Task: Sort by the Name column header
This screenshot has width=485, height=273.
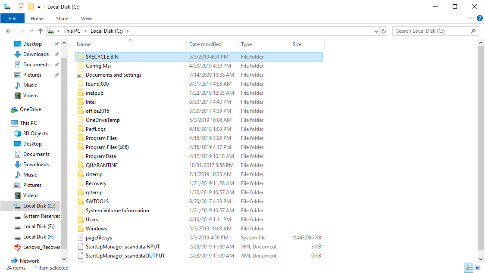Action: pos(84,44)
